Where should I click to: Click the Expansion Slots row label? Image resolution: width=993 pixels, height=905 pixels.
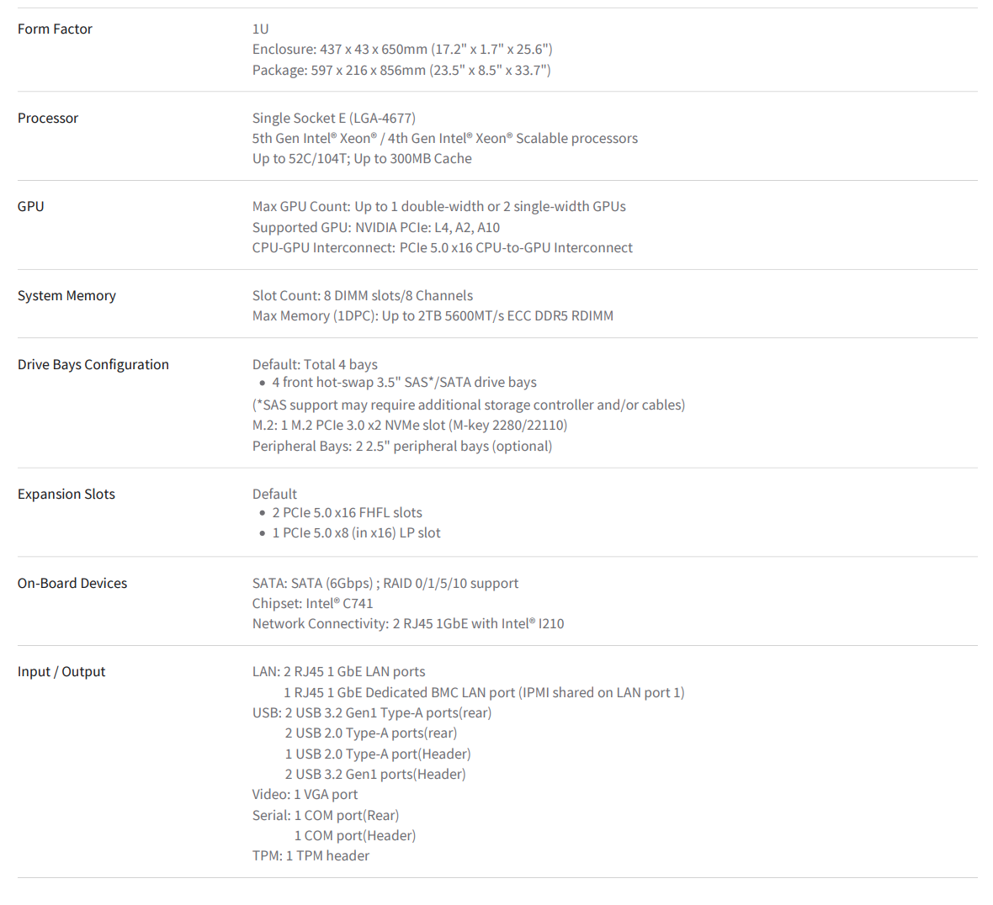point(66,495)
